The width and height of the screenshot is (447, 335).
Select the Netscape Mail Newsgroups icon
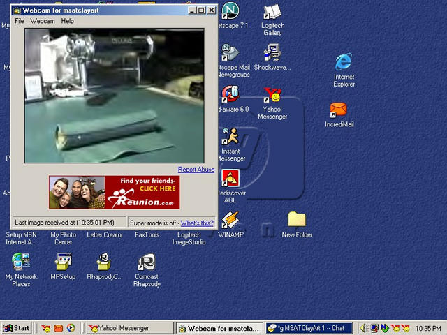[230, 53]
